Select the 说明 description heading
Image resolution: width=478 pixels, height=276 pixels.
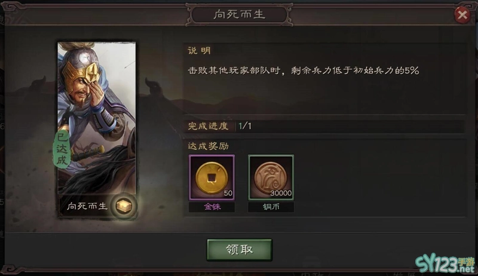[x=200, y=51]
